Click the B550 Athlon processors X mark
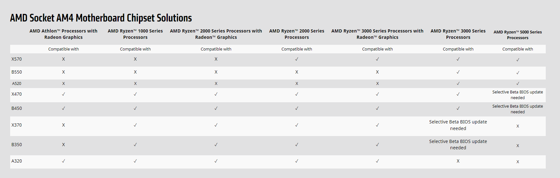Screen dimensions: 560x178 [63, 72]
